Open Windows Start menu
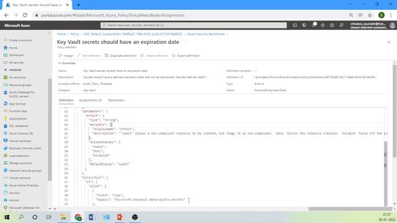397x223 pixels. (7, 217)
